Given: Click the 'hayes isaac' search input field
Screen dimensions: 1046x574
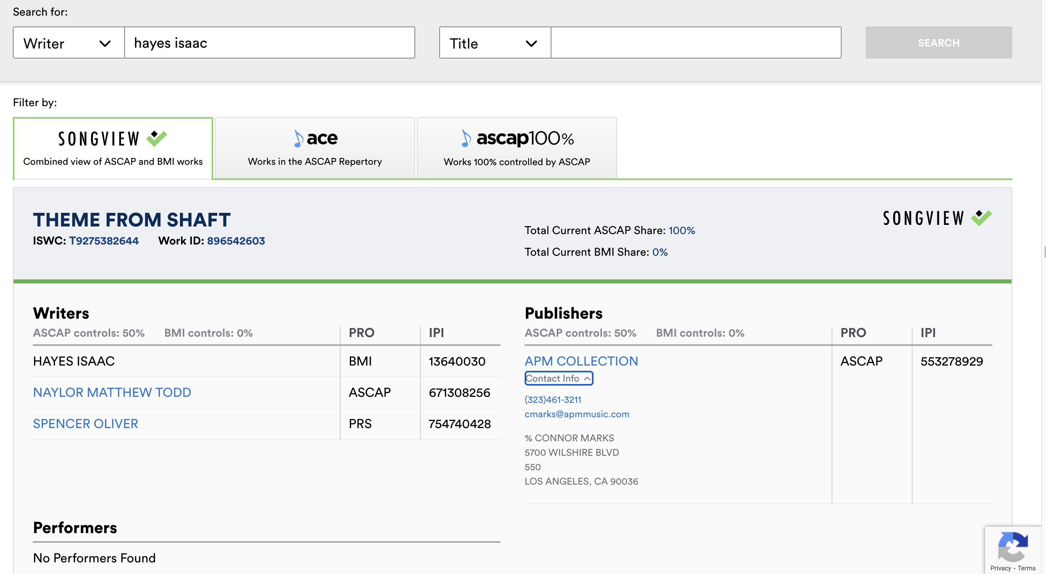Looking at the screenshot, I should 270,42.
